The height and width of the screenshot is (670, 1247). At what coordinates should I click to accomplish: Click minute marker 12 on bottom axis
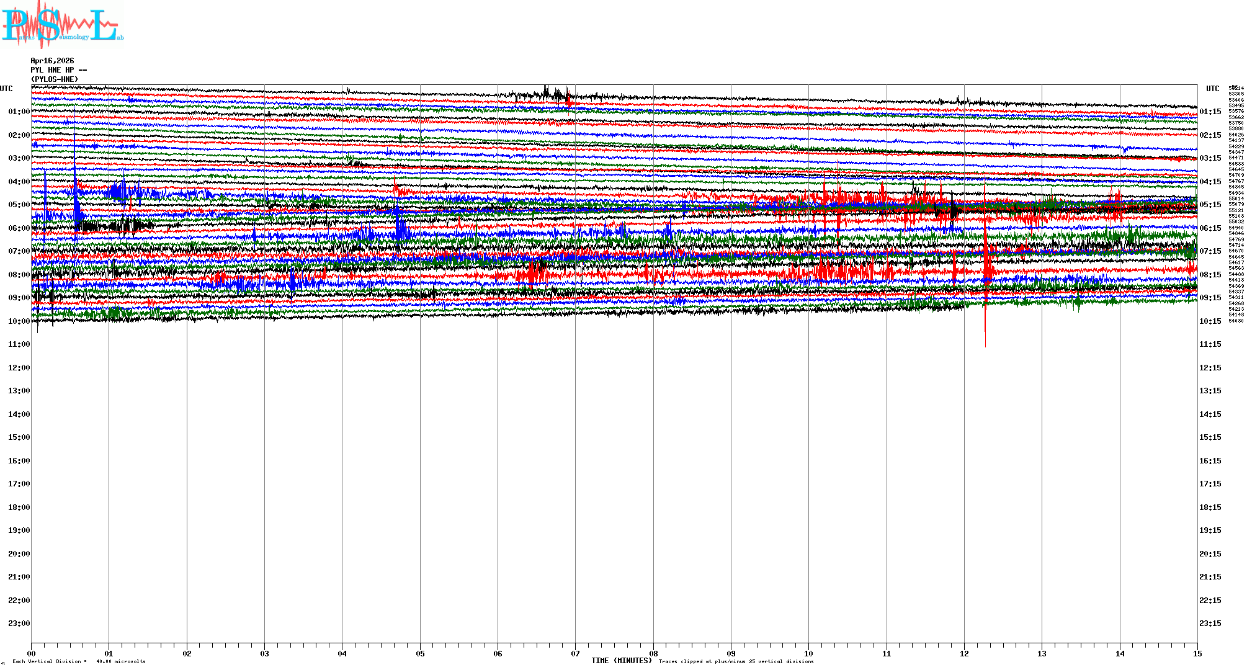point(964,653)
